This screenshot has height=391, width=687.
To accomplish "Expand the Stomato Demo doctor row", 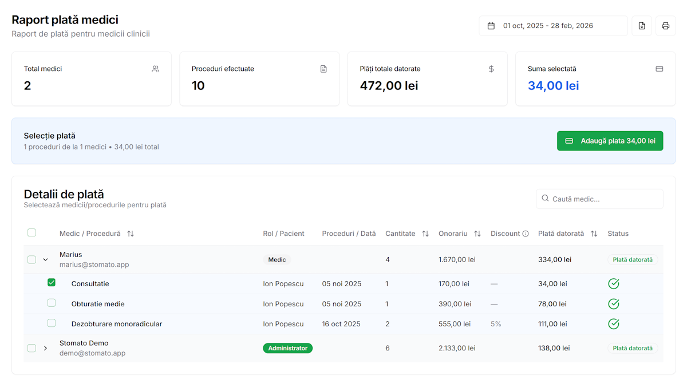I will coord(46,348).
